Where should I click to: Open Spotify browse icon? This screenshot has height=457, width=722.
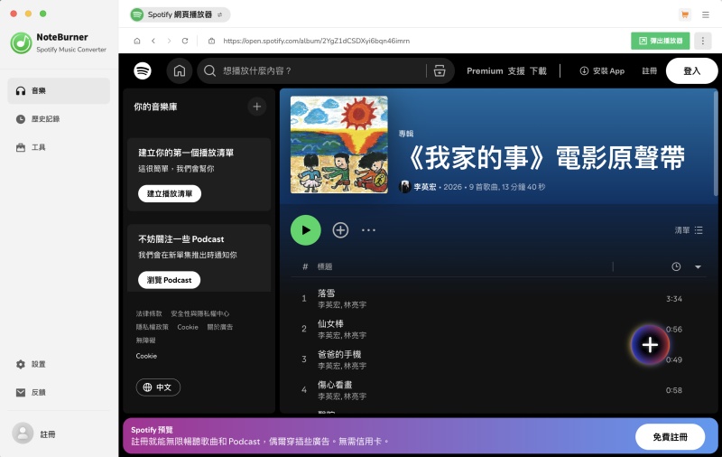tap(440, 71)
